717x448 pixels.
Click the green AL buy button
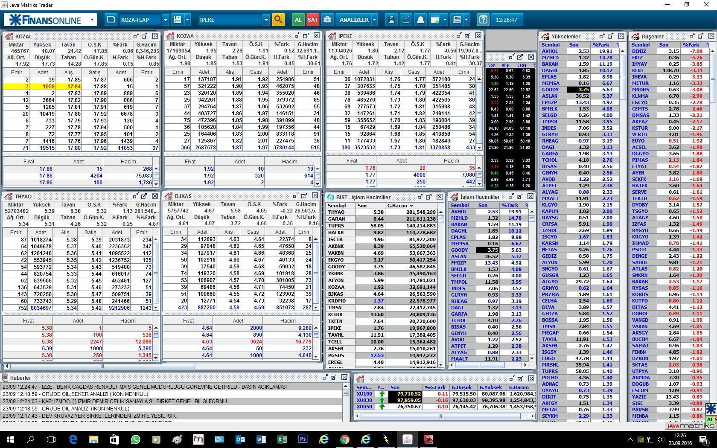pos(298,20)
